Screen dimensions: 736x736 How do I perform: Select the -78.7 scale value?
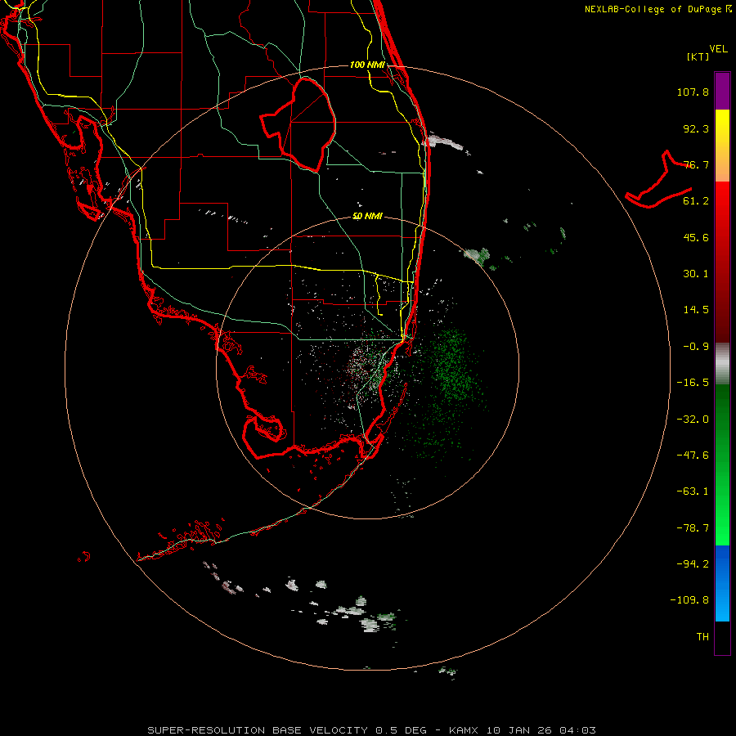693,528
